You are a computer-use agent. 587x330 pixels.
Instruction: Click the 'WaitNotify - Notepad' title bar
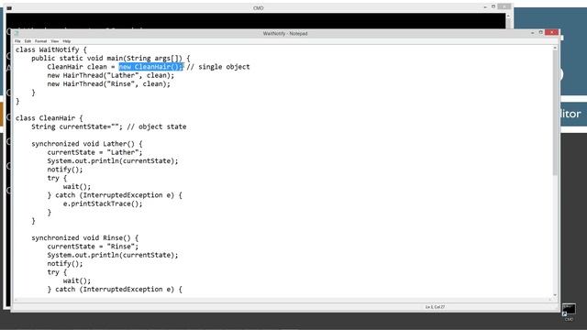pyautogui.click(x=285, y=33)
